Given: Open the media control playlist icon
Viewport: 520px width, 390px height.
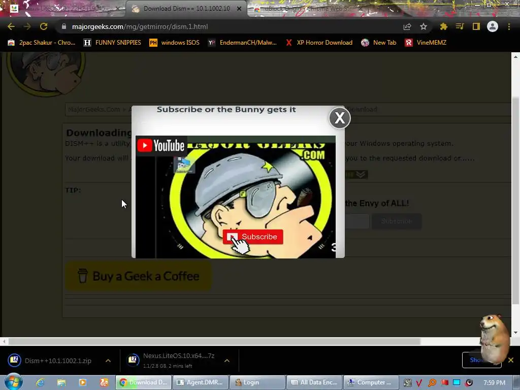Looking at the screenshot, I should (x=460, y=26).
